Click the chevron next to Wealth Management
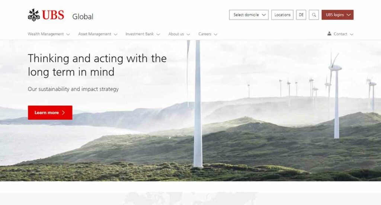Viewport: 381px width, 205px height. click(68, 34)
